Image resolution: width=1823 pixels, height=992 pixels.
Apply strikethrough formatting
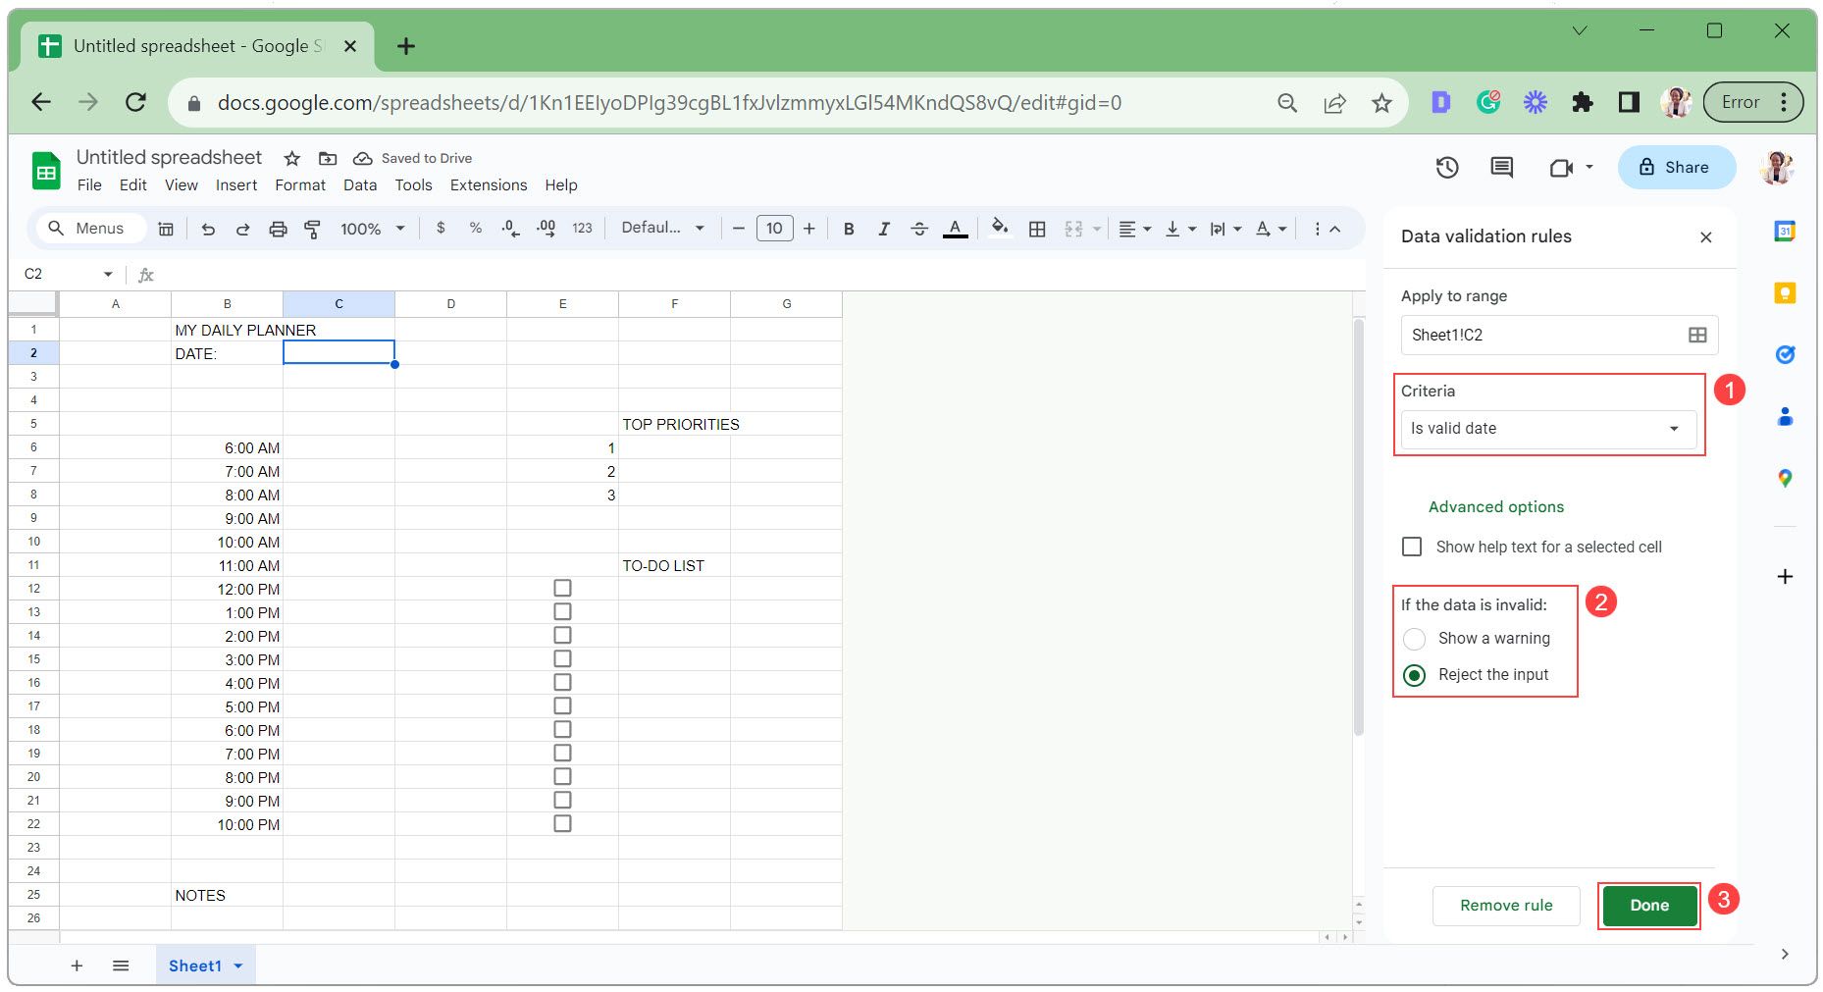point(919,228)
